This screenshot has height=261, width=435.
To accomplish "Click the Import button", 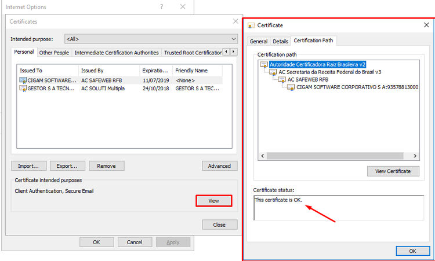I will click(28, 166).
